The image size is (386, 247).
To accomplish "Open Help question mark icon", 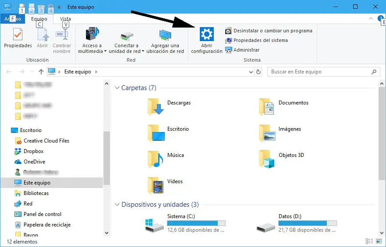I will point(380,18).
